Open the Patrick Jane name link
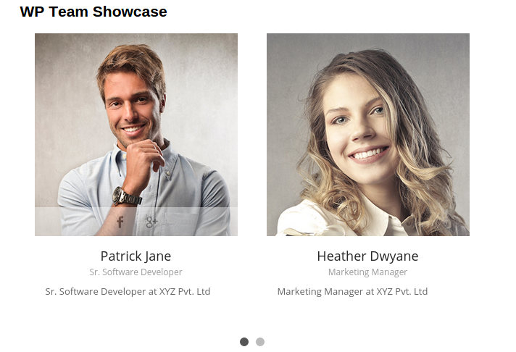The height and width of the screenshot is (352, 516). [136, 256]
